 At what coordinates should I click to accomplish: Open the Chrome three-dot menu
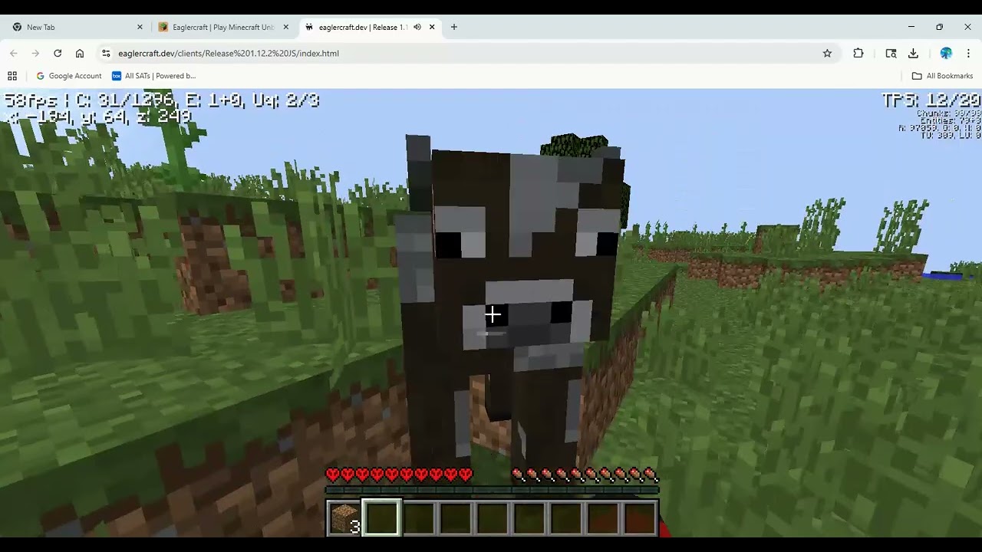click(968, 53)
